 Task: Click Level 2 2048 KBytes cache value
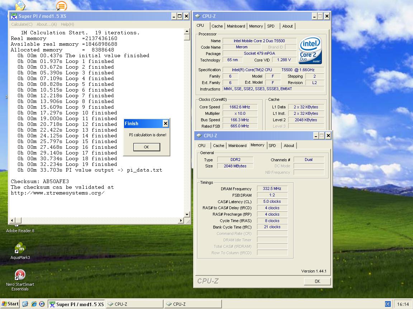(306, 120)
